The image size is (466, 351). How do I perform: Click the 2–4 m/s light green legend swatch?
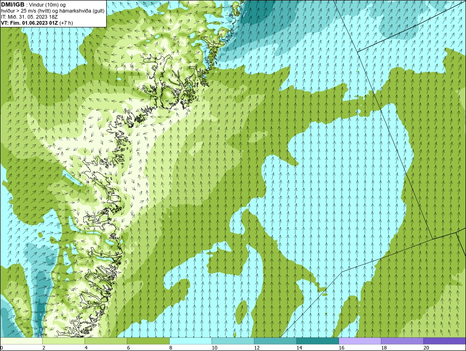pyautogui.click(x=63, y=341)
